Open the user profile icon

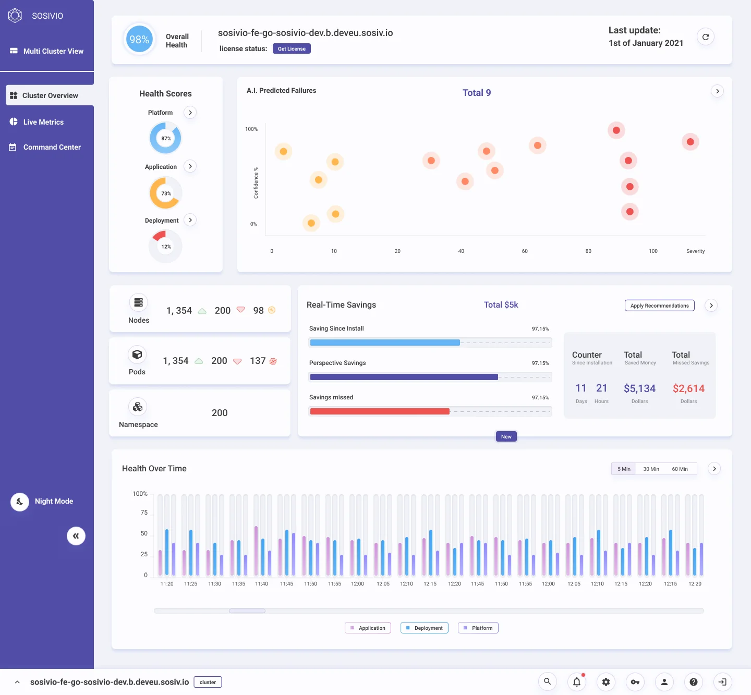coord(664,681)
